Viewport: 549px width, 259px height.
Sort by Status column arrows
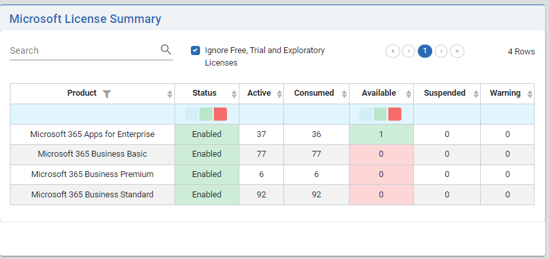click(x=234, y=94)
